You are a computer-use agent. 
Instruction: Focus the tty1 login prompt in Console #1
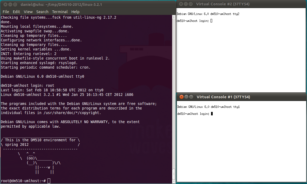(212, 114)
